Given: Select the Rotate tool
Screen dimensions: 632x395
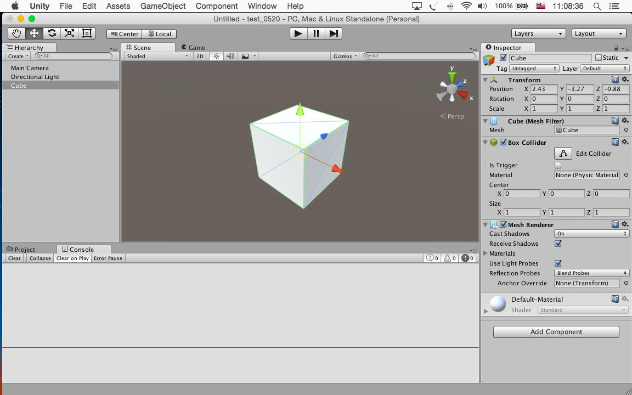Looking at the screenshot, I should point(52,33).
